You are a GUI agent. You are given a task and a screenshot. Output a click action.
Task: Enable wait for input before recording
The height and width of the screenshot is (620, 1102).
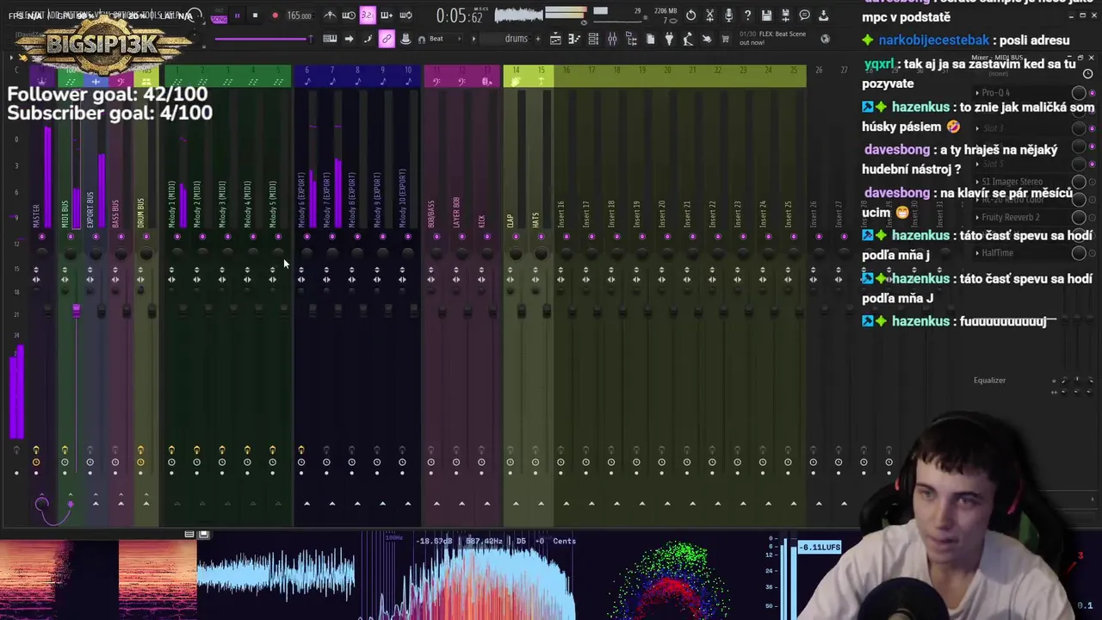click(349, 15)
